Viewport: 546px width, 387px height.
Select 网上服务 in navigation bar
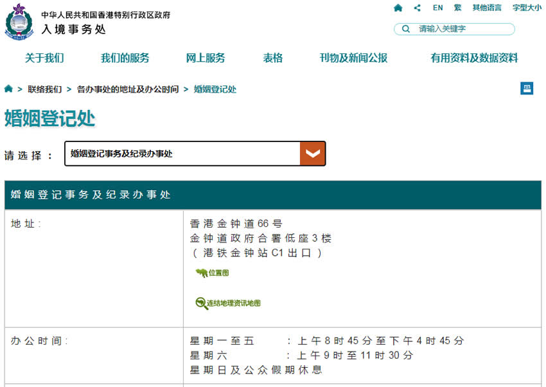206,58
